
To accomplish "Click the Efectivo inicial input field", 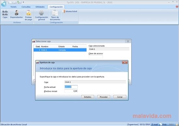I will [71, 91].
